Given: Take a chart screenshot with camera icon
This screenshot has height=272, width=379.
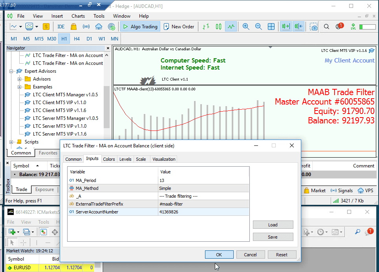Looking at the screenshot, I should click(314, 27).
